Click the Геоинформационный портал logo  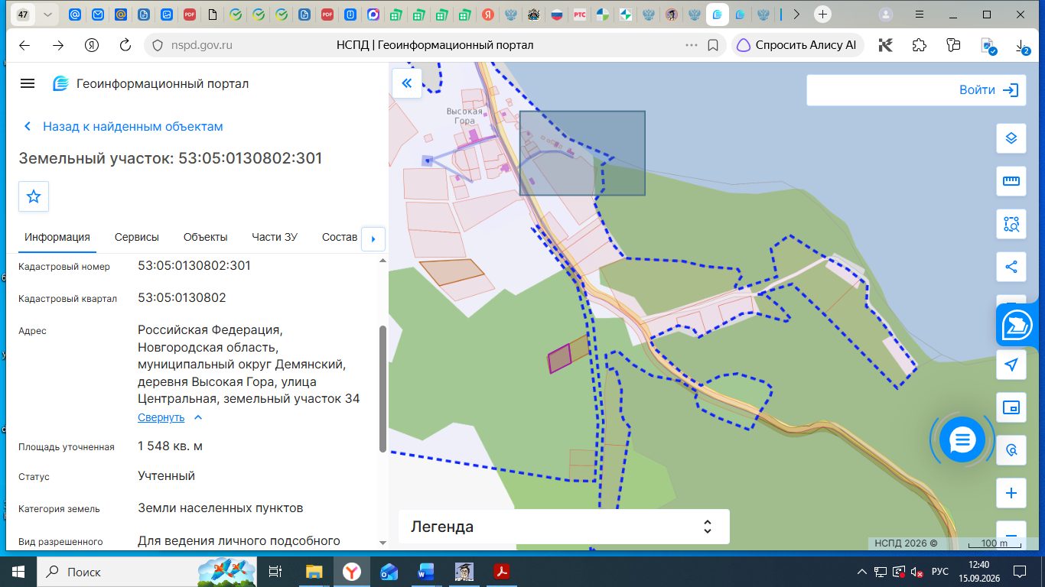pyautogui.click(x=151, y=83)
